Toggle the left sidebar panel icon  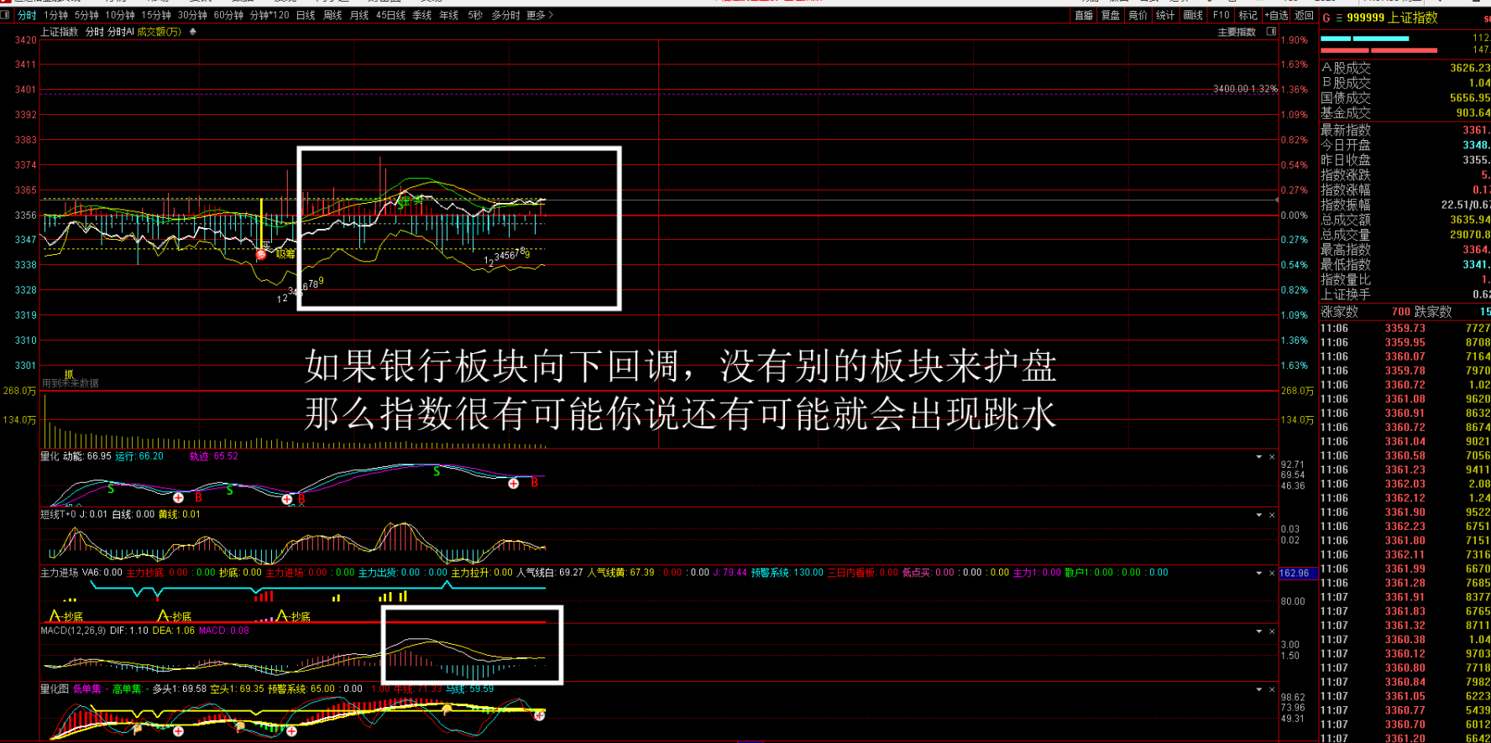pyautogui.click(x=5, y=15)
